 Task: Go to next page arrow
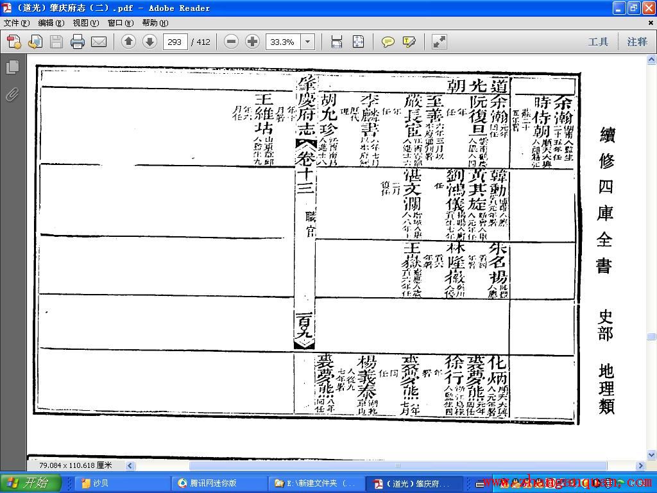tap(149, 42)
